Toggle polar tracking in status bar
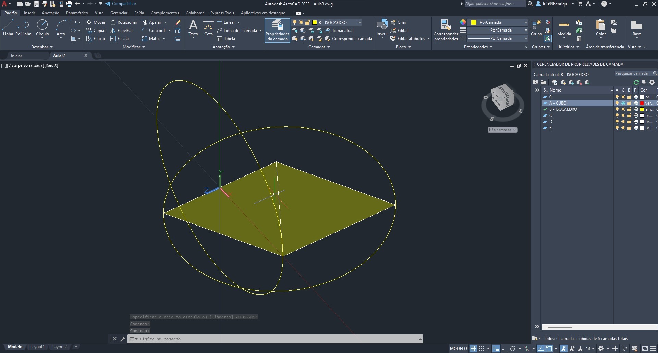Image resolution: width=658 pixels, height=353 pixels. tap(513, 349)
